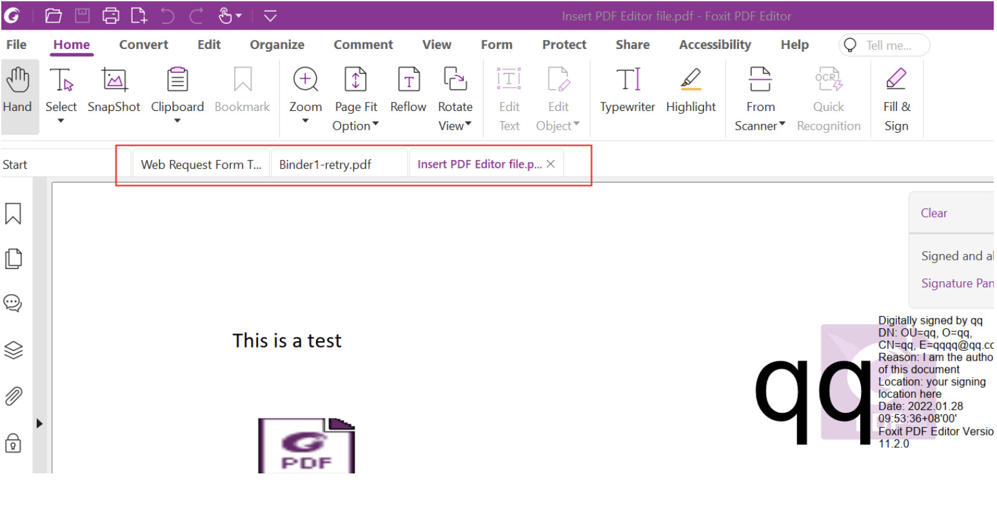Viewport: 997px width, 525px height.
Task: Click the Signed and all message text
Action: pos(957,256)
